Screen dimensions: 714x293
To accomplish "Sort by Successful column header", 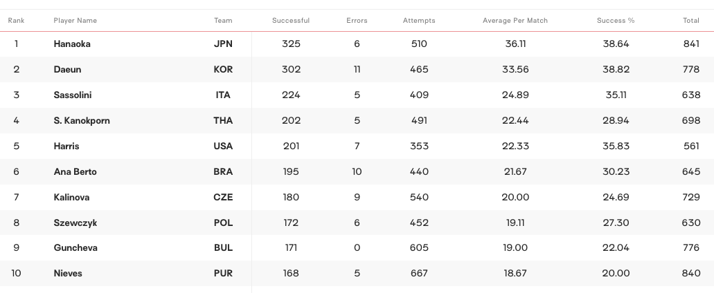I will (x=291, y=21).
